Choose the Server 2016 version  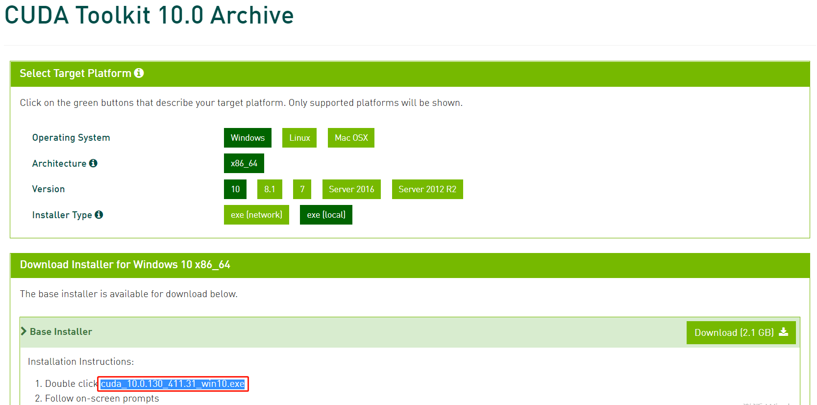(x=351, y=189)
